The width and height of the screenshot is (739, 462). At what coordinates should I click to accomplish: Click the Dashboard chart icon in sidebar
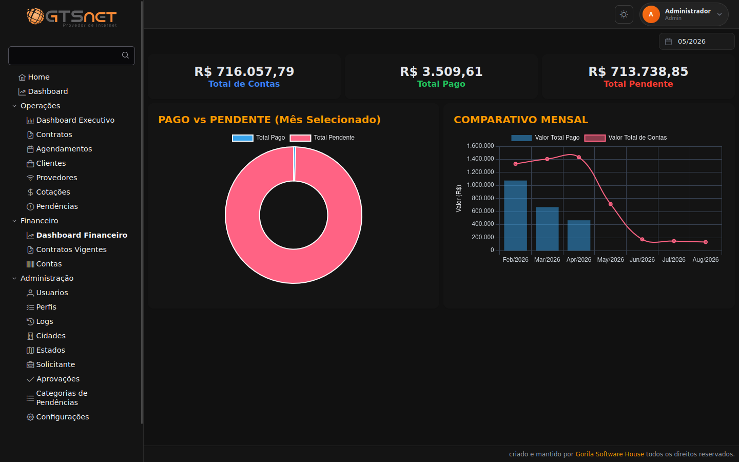[22, 92]
